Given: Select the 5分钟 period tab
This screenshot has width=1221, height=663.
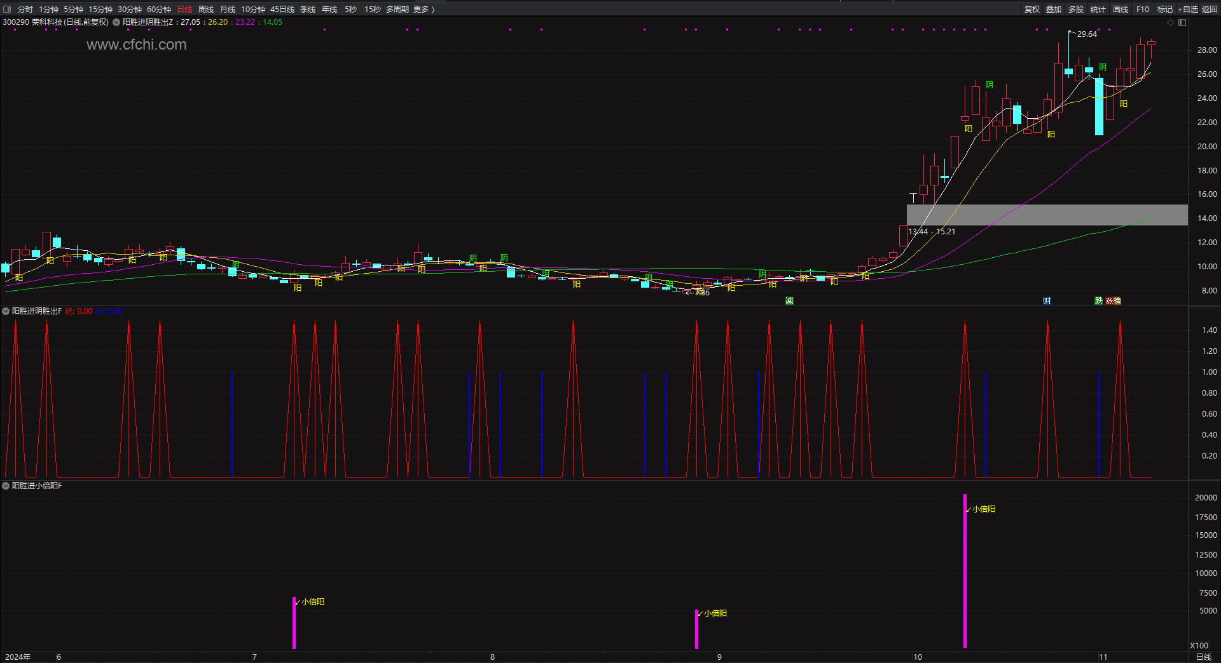Looking at the screenshot, I should tap(73, 9).
